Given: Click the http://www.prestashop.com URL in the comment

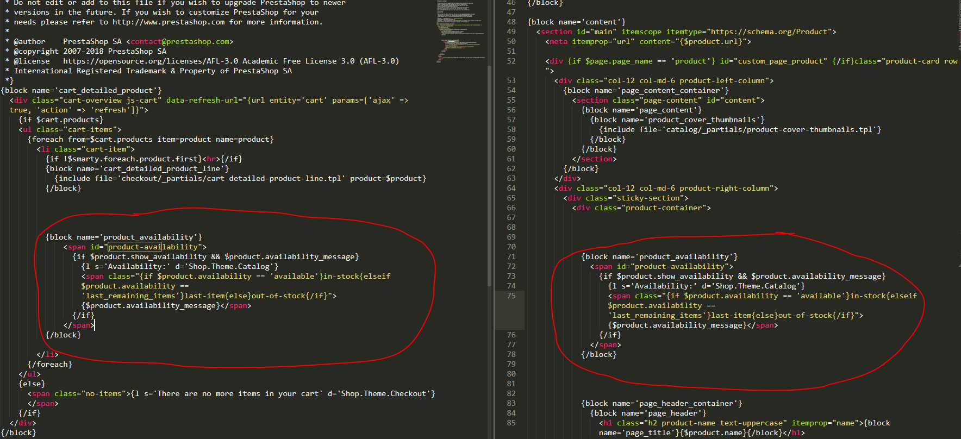Looking at the screenshot, I should pyautogui.click(x=169, y=22).
